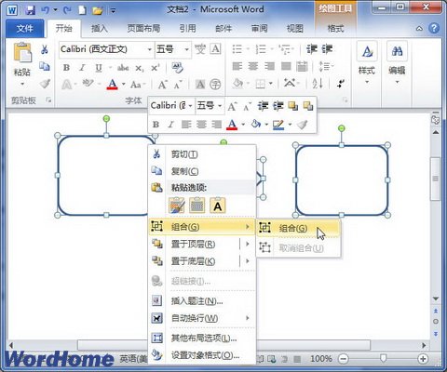Click the Shape Fill bucket in the mini toolbar

click(256, 125)
